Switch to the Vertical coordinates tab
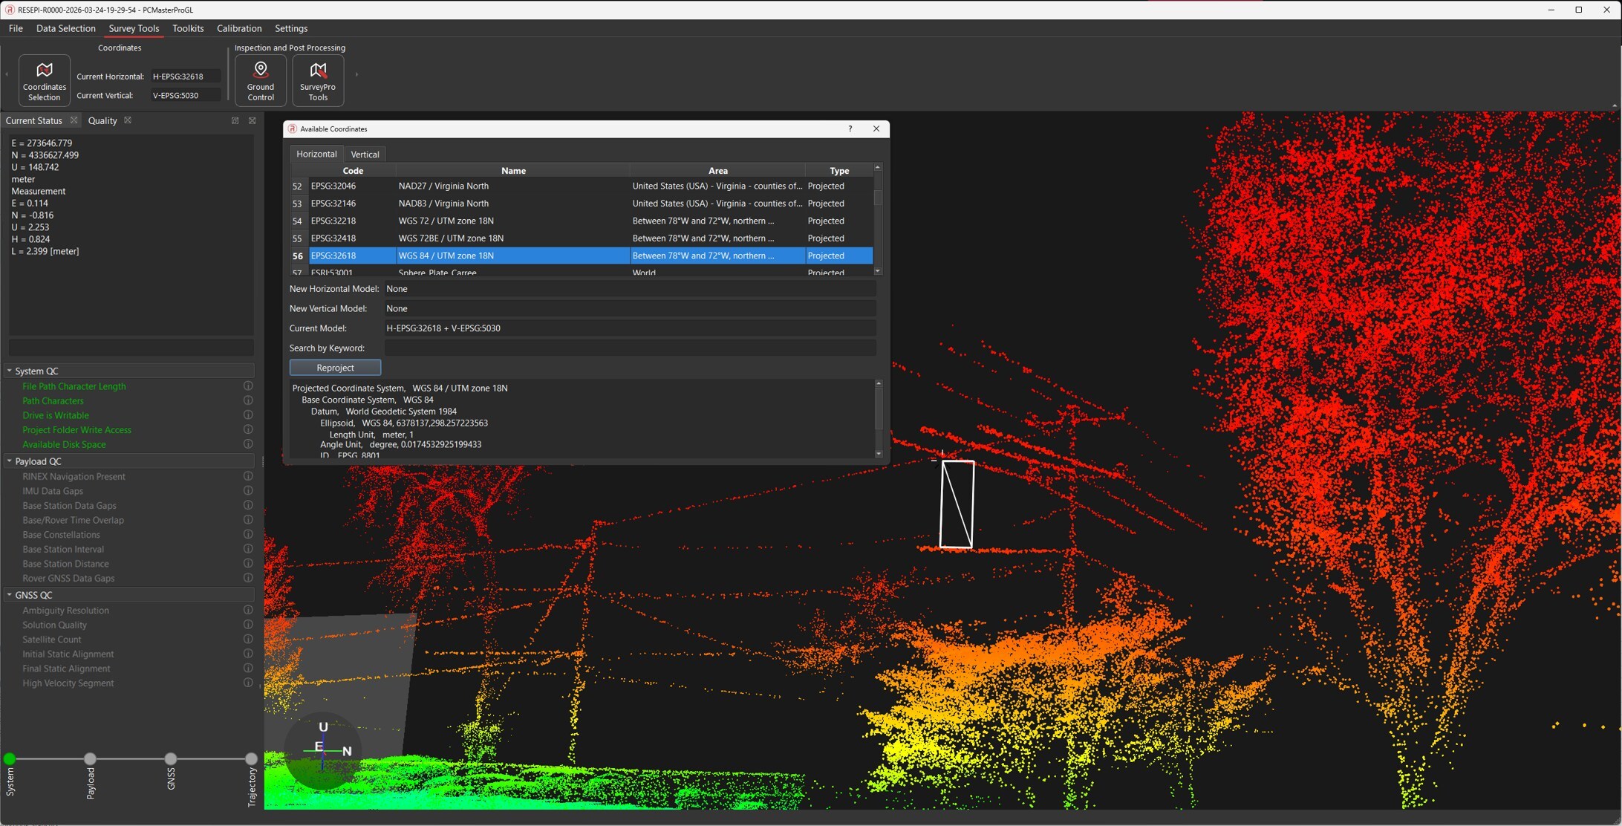 pos(365,155)
